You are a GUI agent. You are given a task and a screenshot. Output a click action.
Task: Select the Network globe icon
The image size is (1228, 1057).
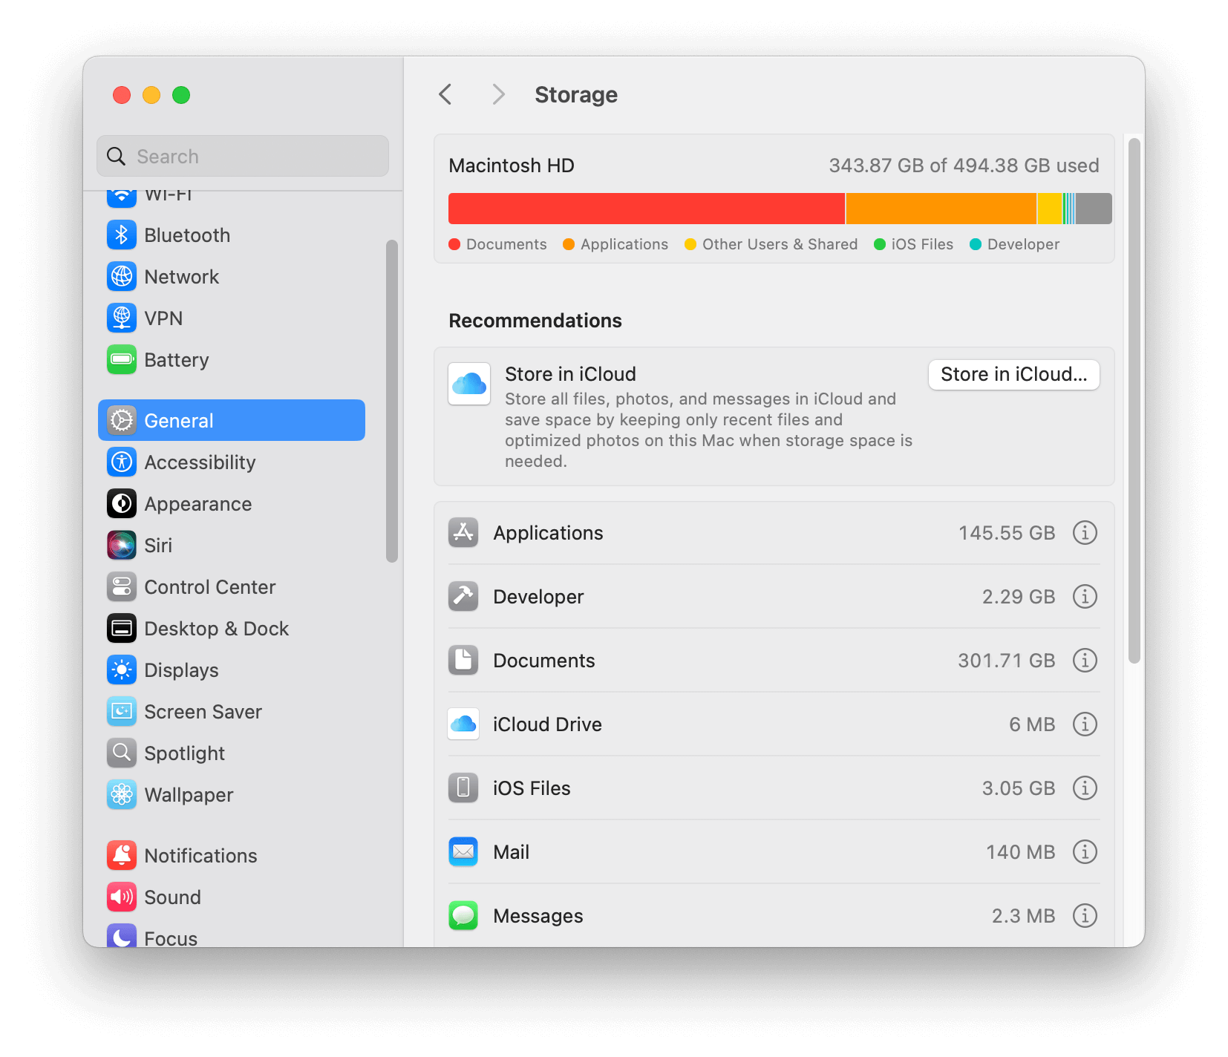coord(122,277)
